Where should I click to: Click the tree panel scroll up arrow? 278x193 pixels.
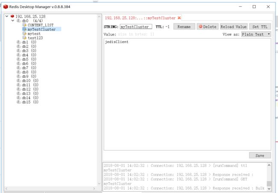tap(99, 17)
